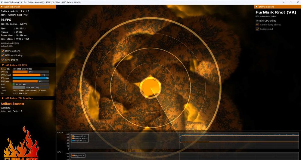Close the FurMark window
301x160 pixels.
pyautogui.click(x=297, y=2)
